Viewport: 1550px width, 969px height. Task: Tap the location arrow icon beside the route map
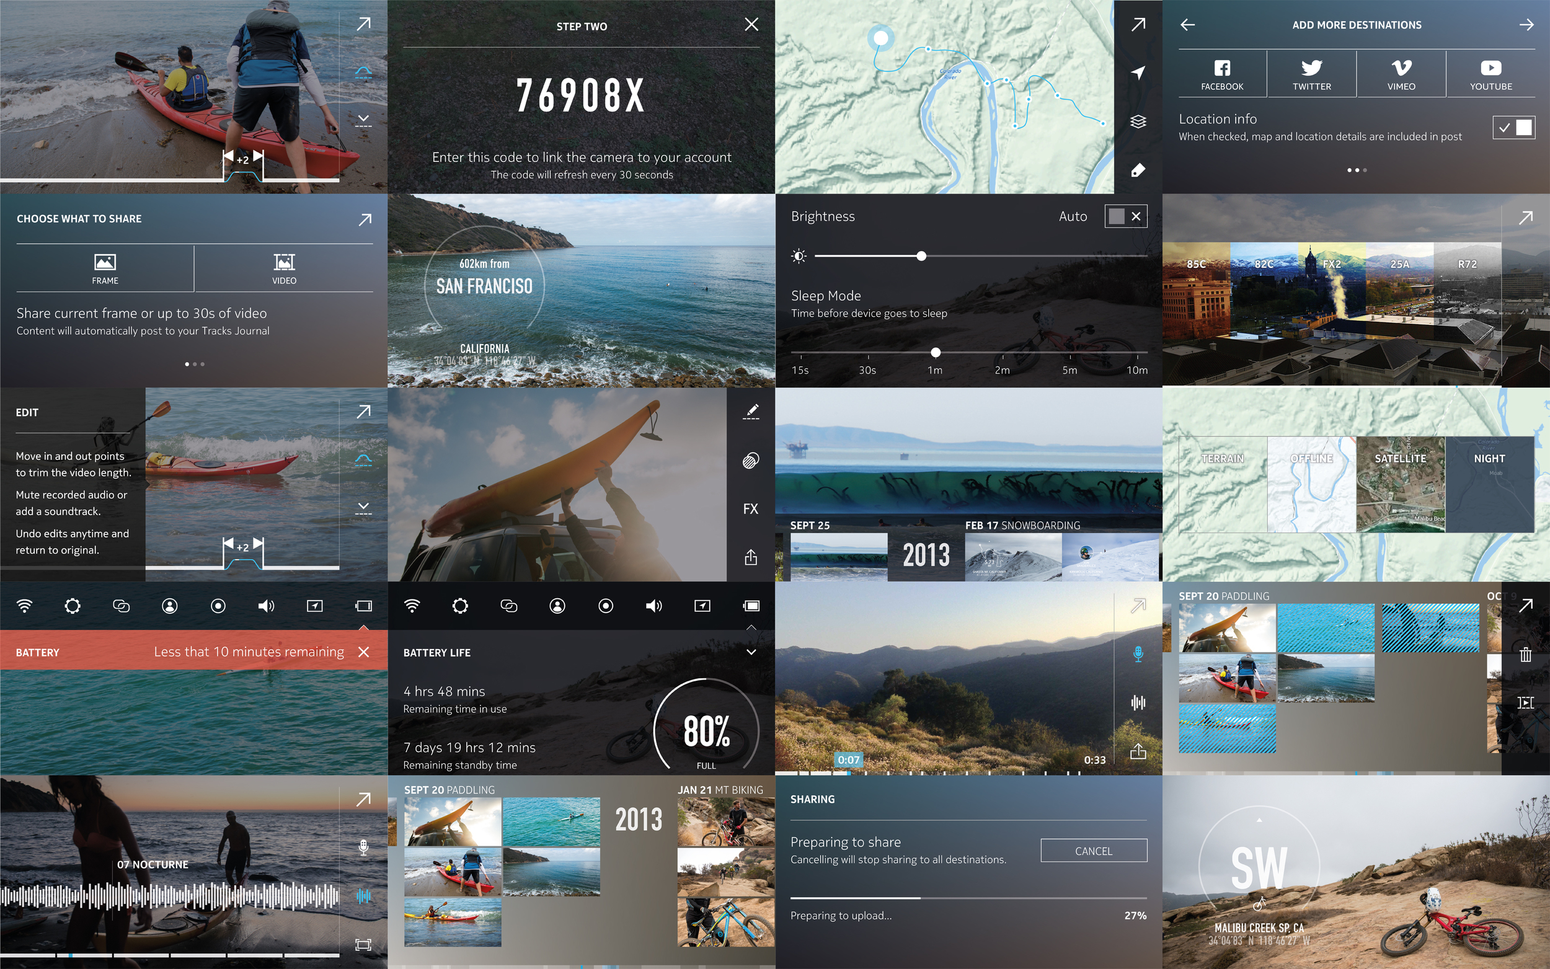pyautogui.click(x=1138, y=73)
